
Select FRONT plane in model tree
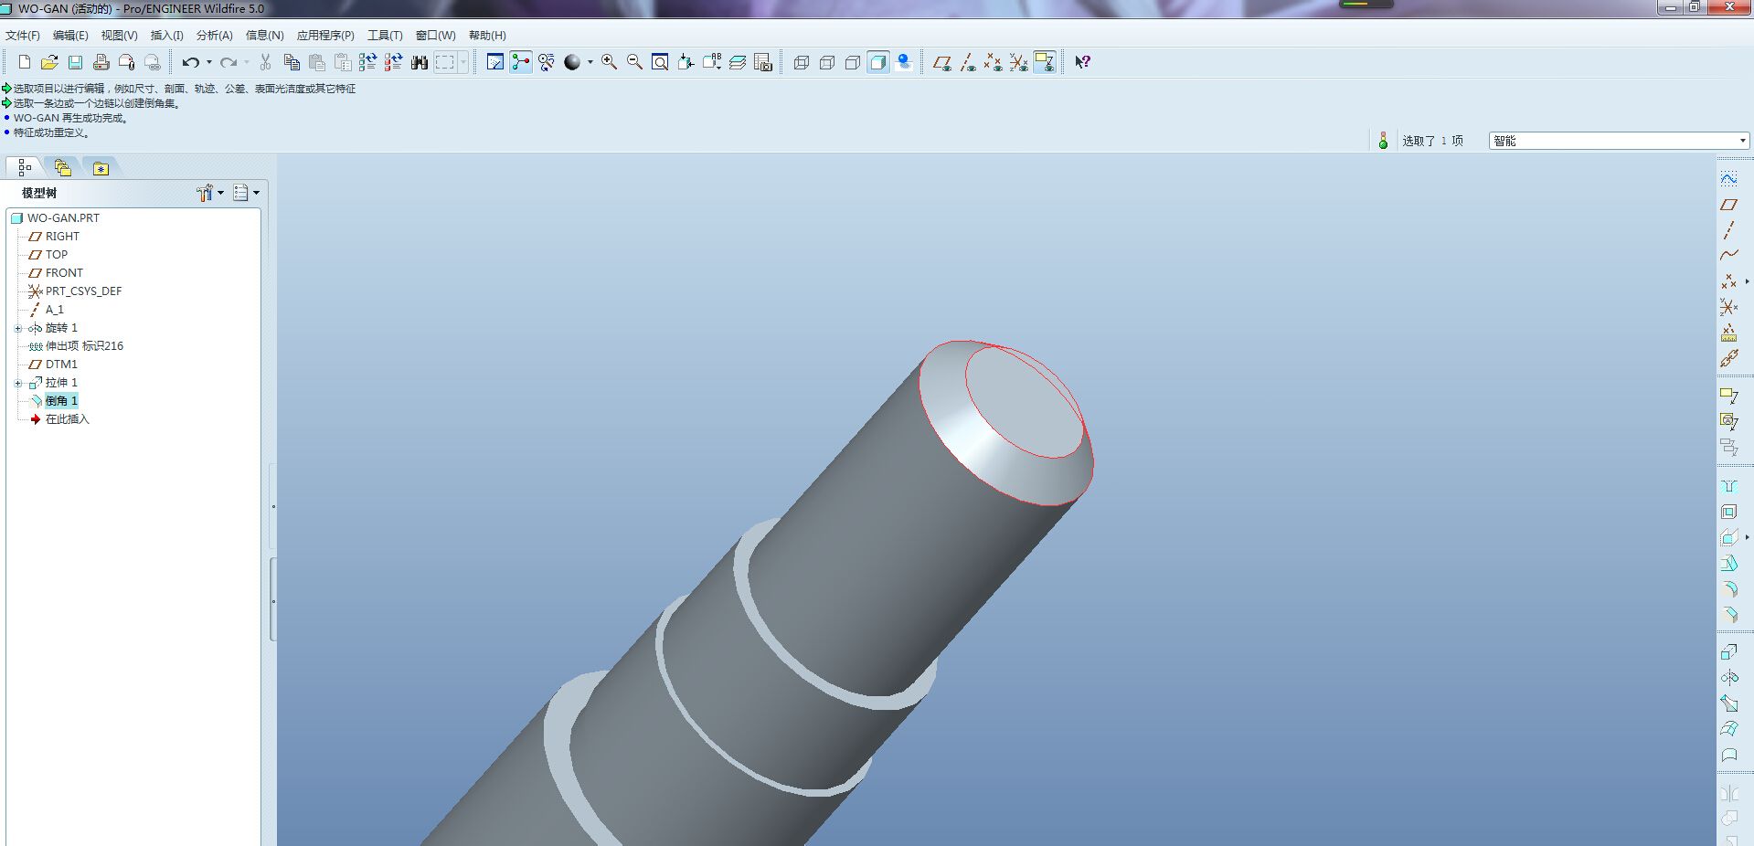[x=64, y=273]
